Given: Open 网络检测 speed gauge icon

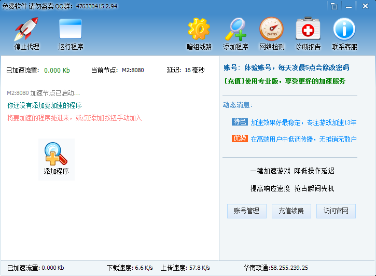Looking at the screenshot, I should (x=272, y=30).
